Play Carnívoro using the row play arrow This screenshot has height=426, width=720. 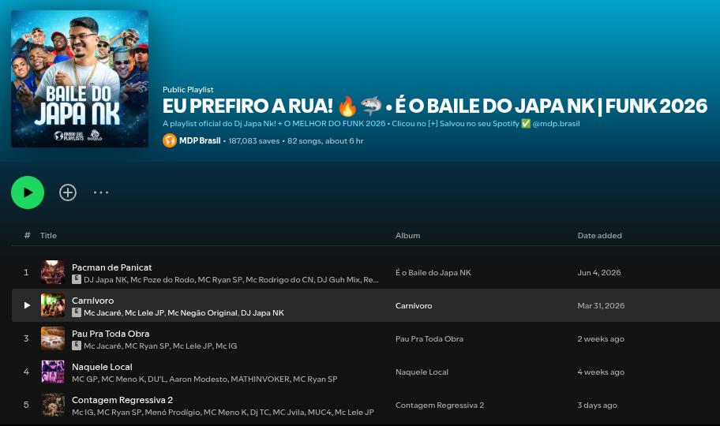pyautogui.click(x=27, y=305)
